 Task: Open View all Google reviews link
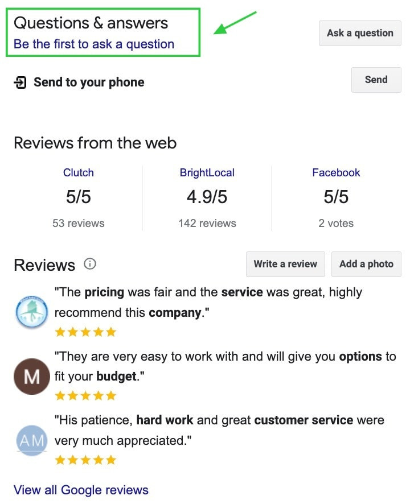tap(81, 490)
